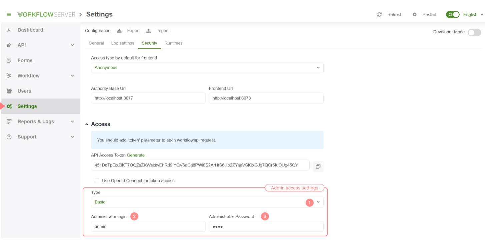Click the Restart label

click(x=429, y=15)
